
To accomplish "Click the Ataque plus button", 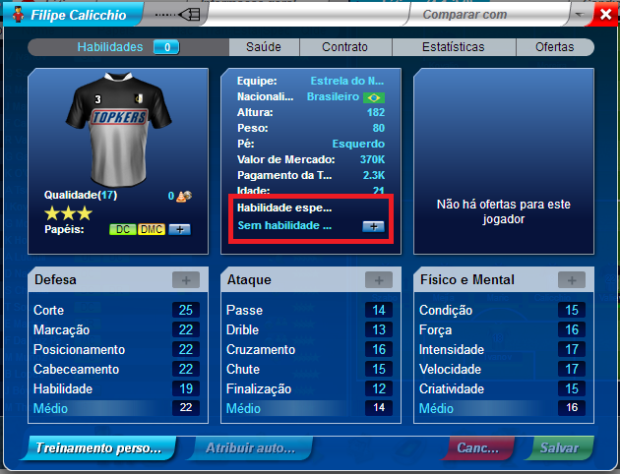I will [379, 280].
